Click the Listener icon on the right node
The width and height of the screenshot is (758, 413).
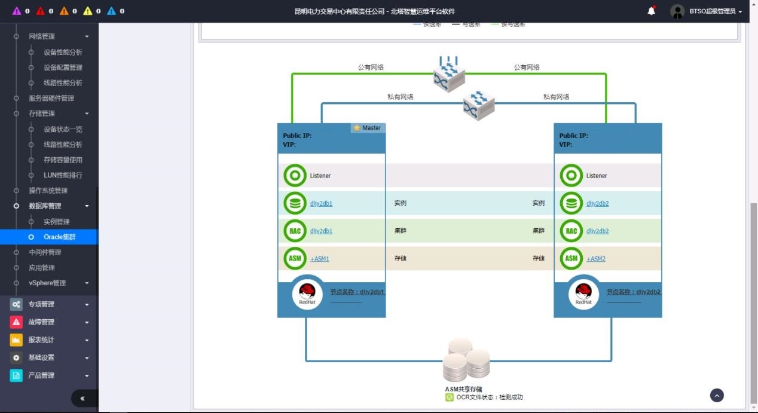pos(571,176)
